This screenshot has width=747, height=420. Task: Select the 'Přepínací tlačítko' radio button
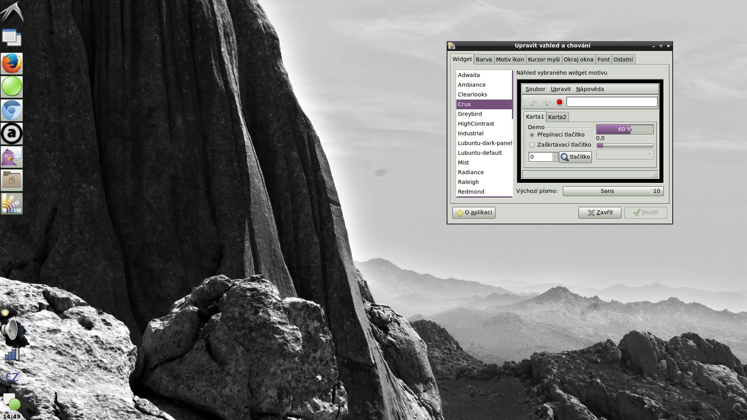click(532, 135)
